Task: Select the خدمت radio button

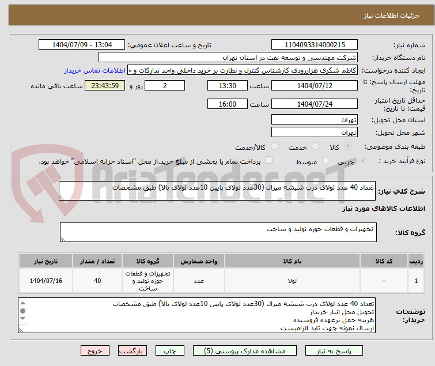Action: click(315, 146)
